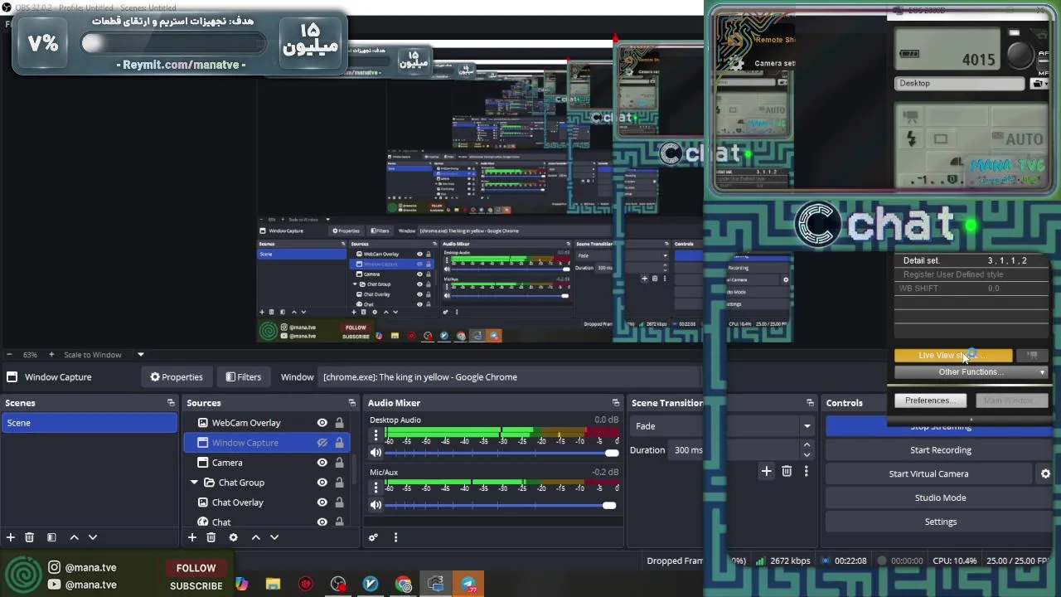Hide the Camera source
The width and height of the screenshot is (1061, 597).
pos(322,463)
